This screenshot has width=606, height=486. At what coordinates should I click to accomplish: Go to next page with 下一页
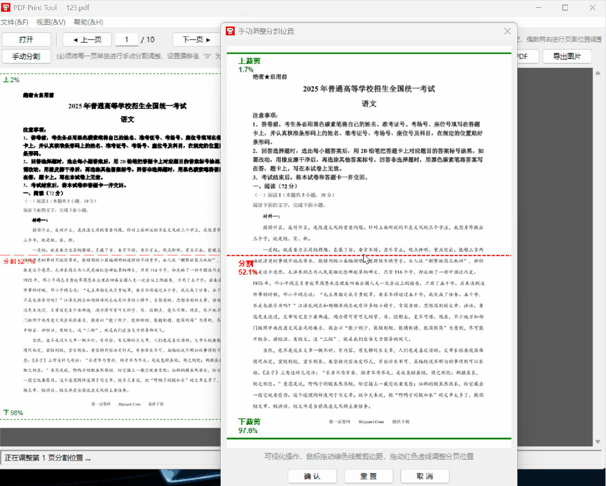pos(197,39)
